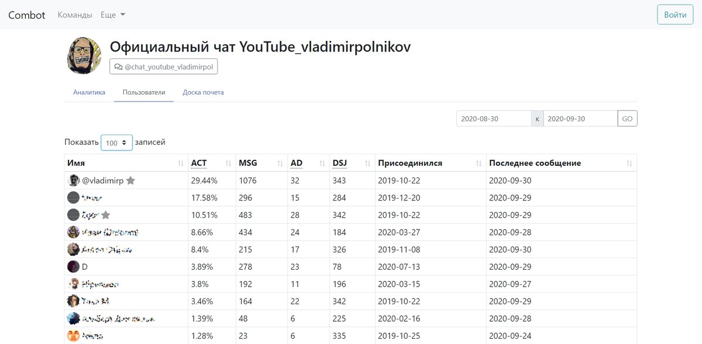The image size is (702, 344).
Task: Click the MSG value 1076
Action: [x=248, y=181]
